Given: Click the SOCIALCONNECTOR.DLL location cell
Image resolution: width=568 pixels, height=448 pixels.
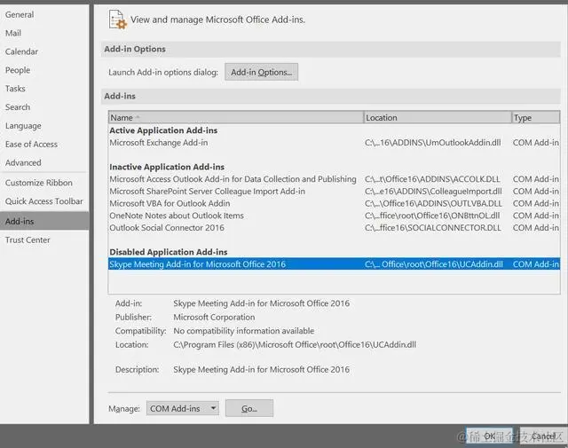Looking at the screenshot, I should pyautogui.click(x=433, y=228).
